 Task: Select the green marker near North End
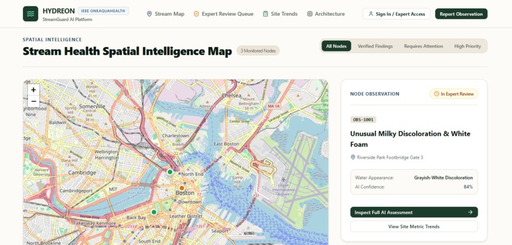[x=170, y=171]
